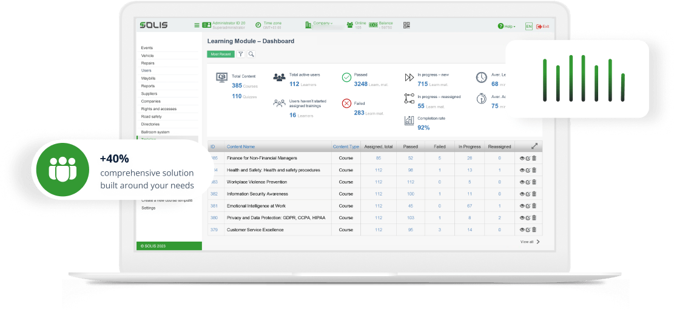Screen dimensions: 674x310
Task: Delete the Information Security Awareness course
Action: [534, 194]
